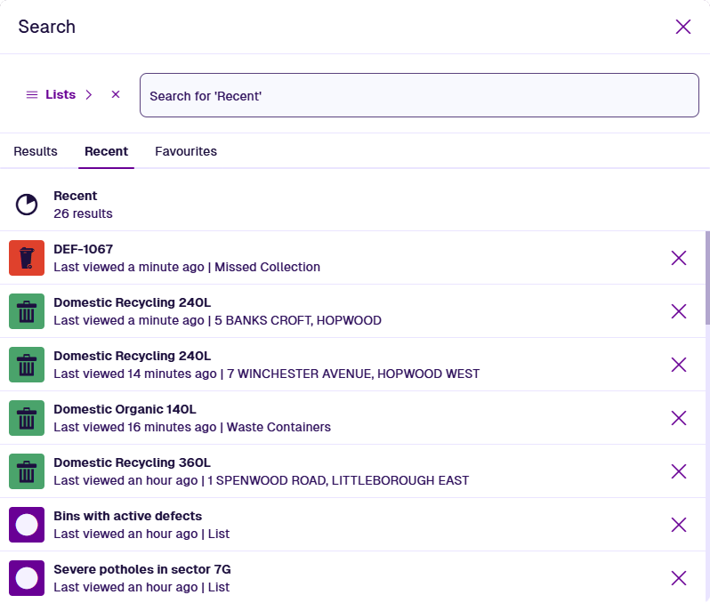
Task: Click the green bin icon for 5 Banks Croft
Action: pyautogui.click(x=27, y=311)
